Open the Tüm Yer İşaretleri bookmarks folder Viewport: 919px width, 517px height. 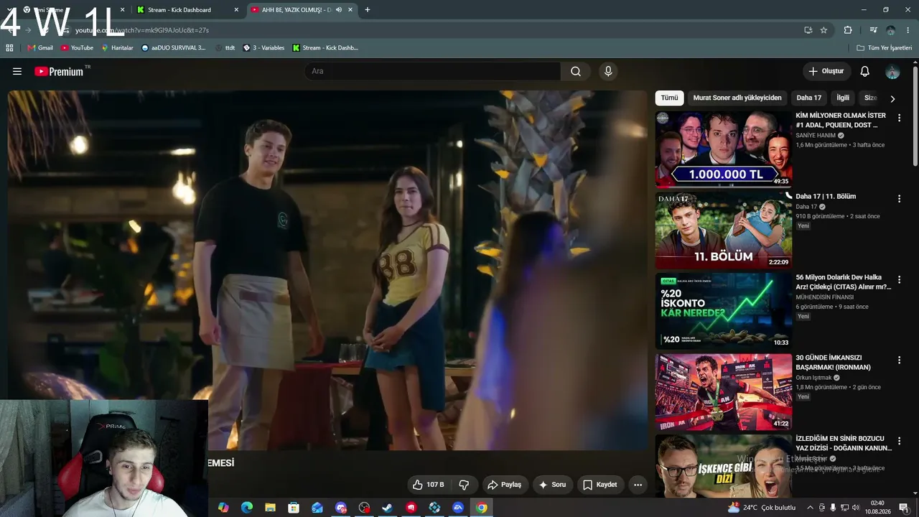(884, 48)
